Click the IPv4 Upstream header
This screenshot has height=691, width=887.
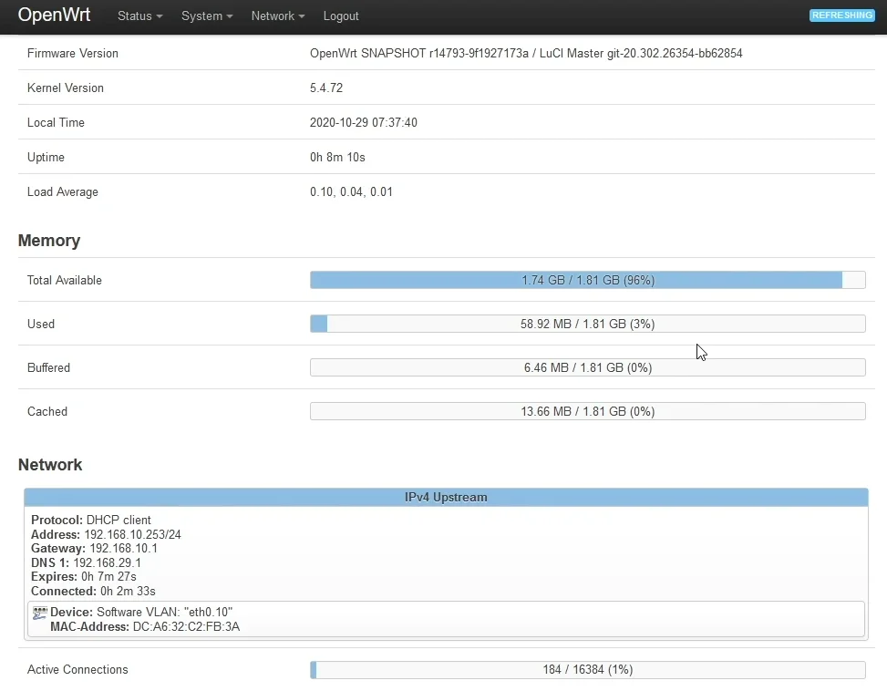(x=446, y=497)
